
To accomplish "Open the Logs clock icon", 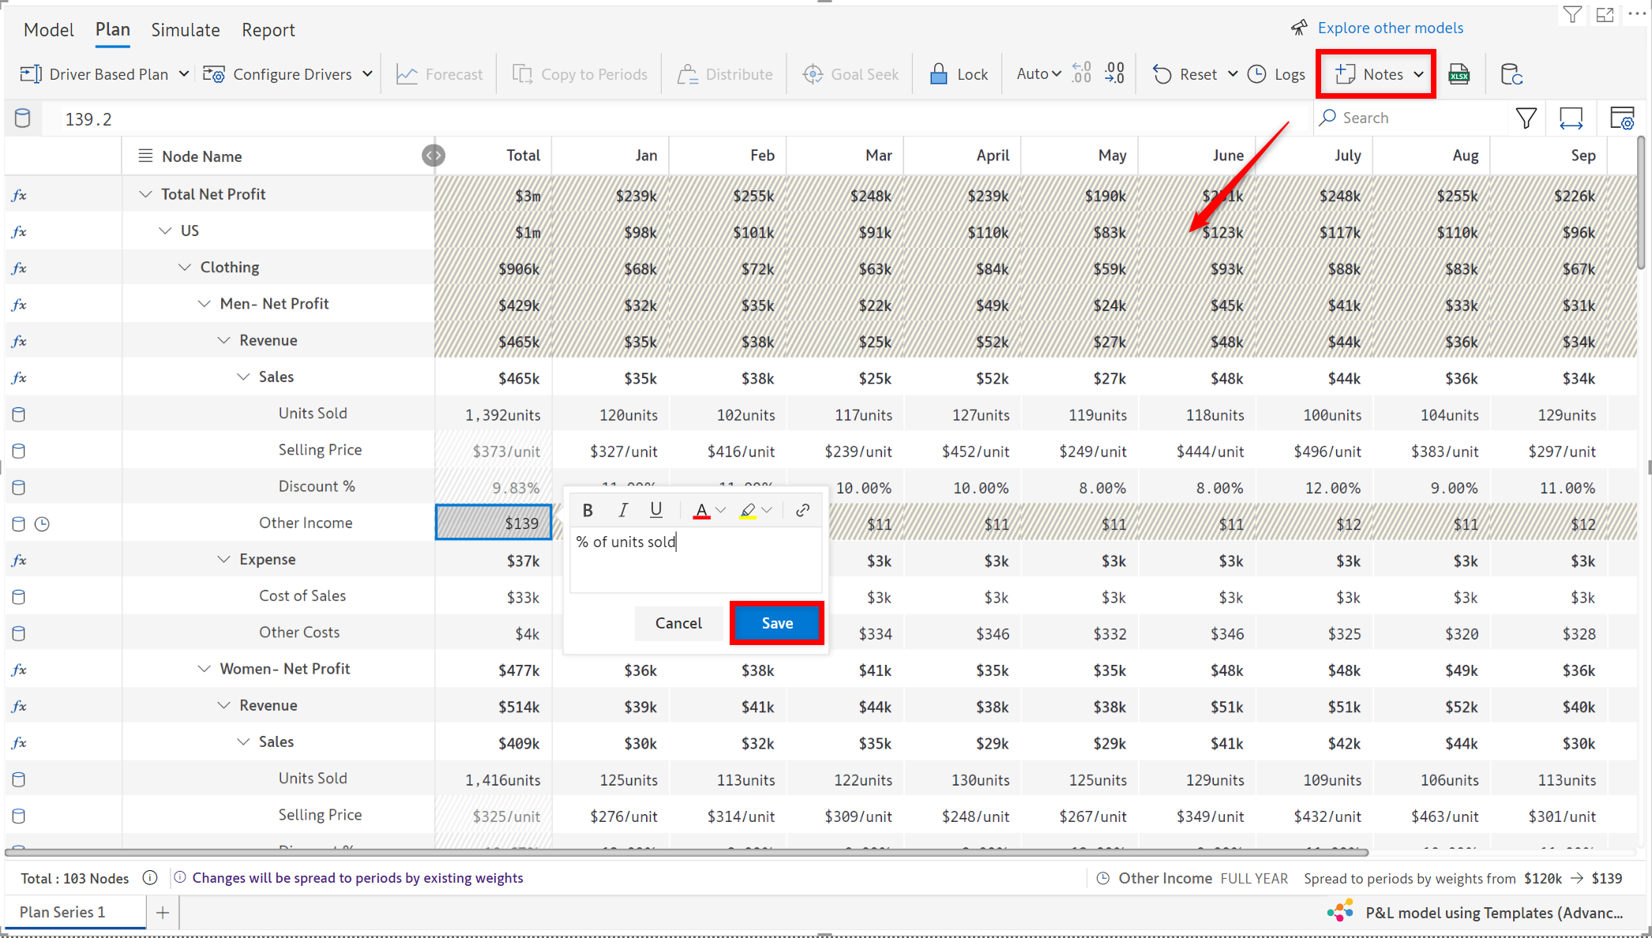I will point(1256,74).
